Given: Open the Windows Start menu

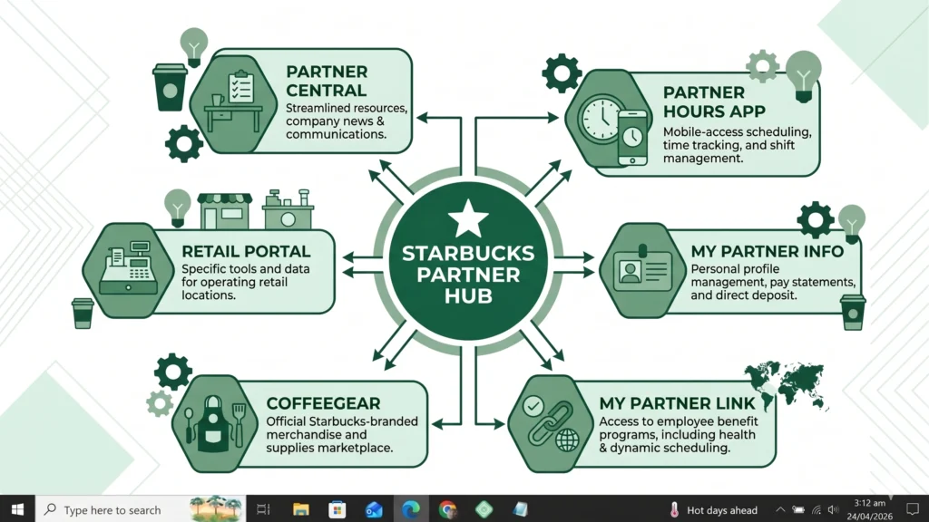Looking at the screenshot, I should [x=17, y=509].
